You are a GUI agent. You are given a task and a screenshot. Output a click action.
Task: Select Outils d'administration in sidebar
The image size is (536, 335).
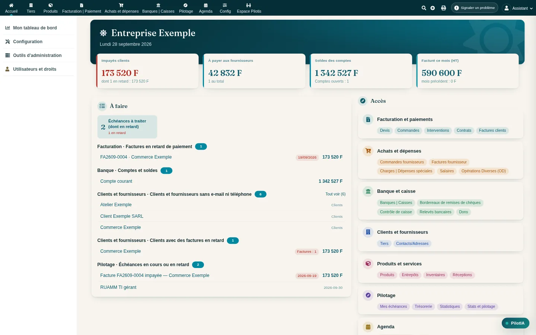pos(37,55)
